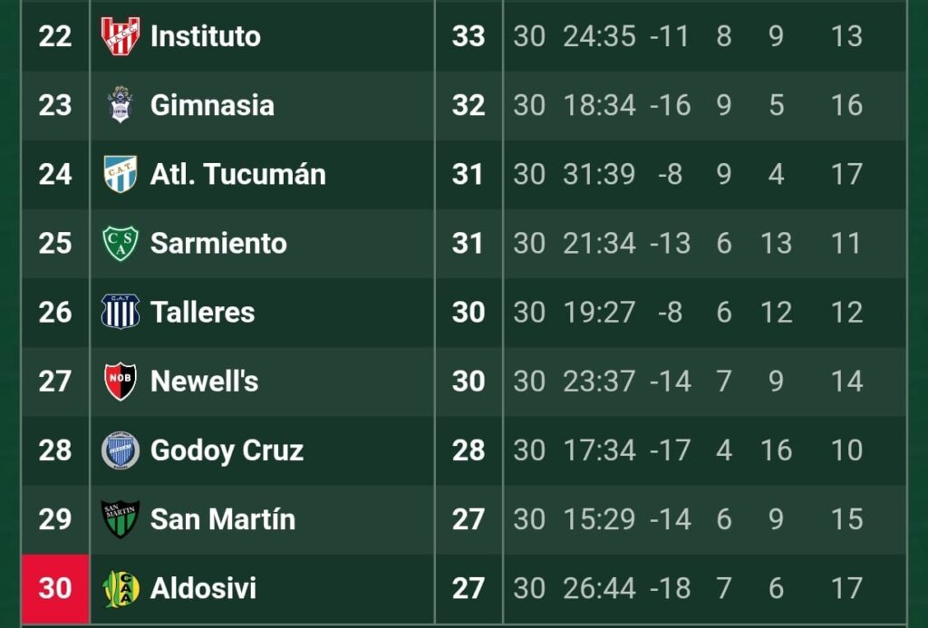Click the San Martín club crest

pos(120,519)
